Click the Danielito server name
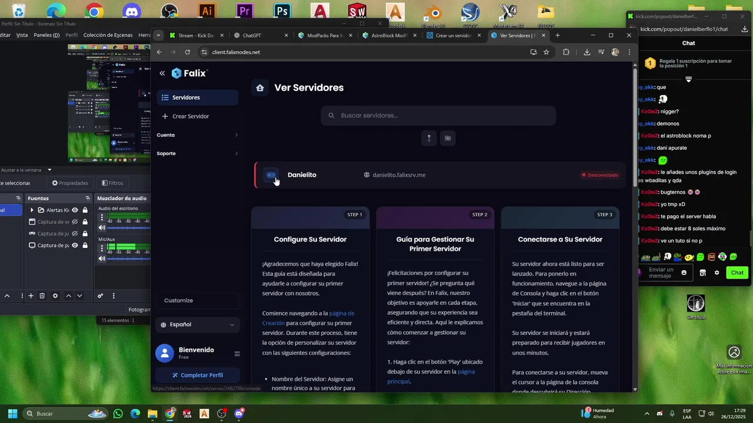753x423 pixels. coord(302,175)
